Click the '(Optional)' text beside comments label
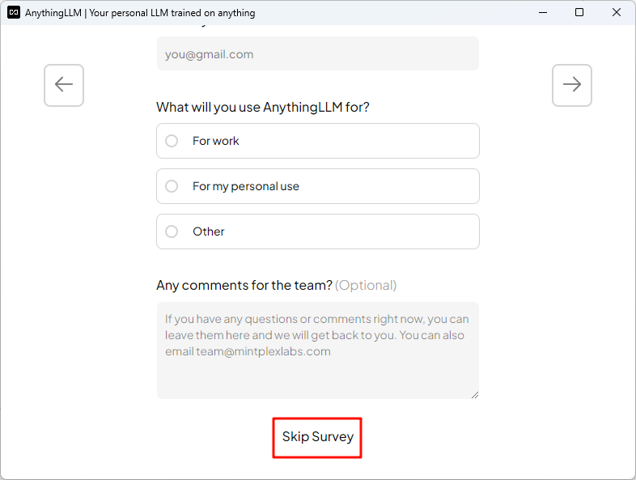This screenshot has width=636, height=480. point(366,285)
